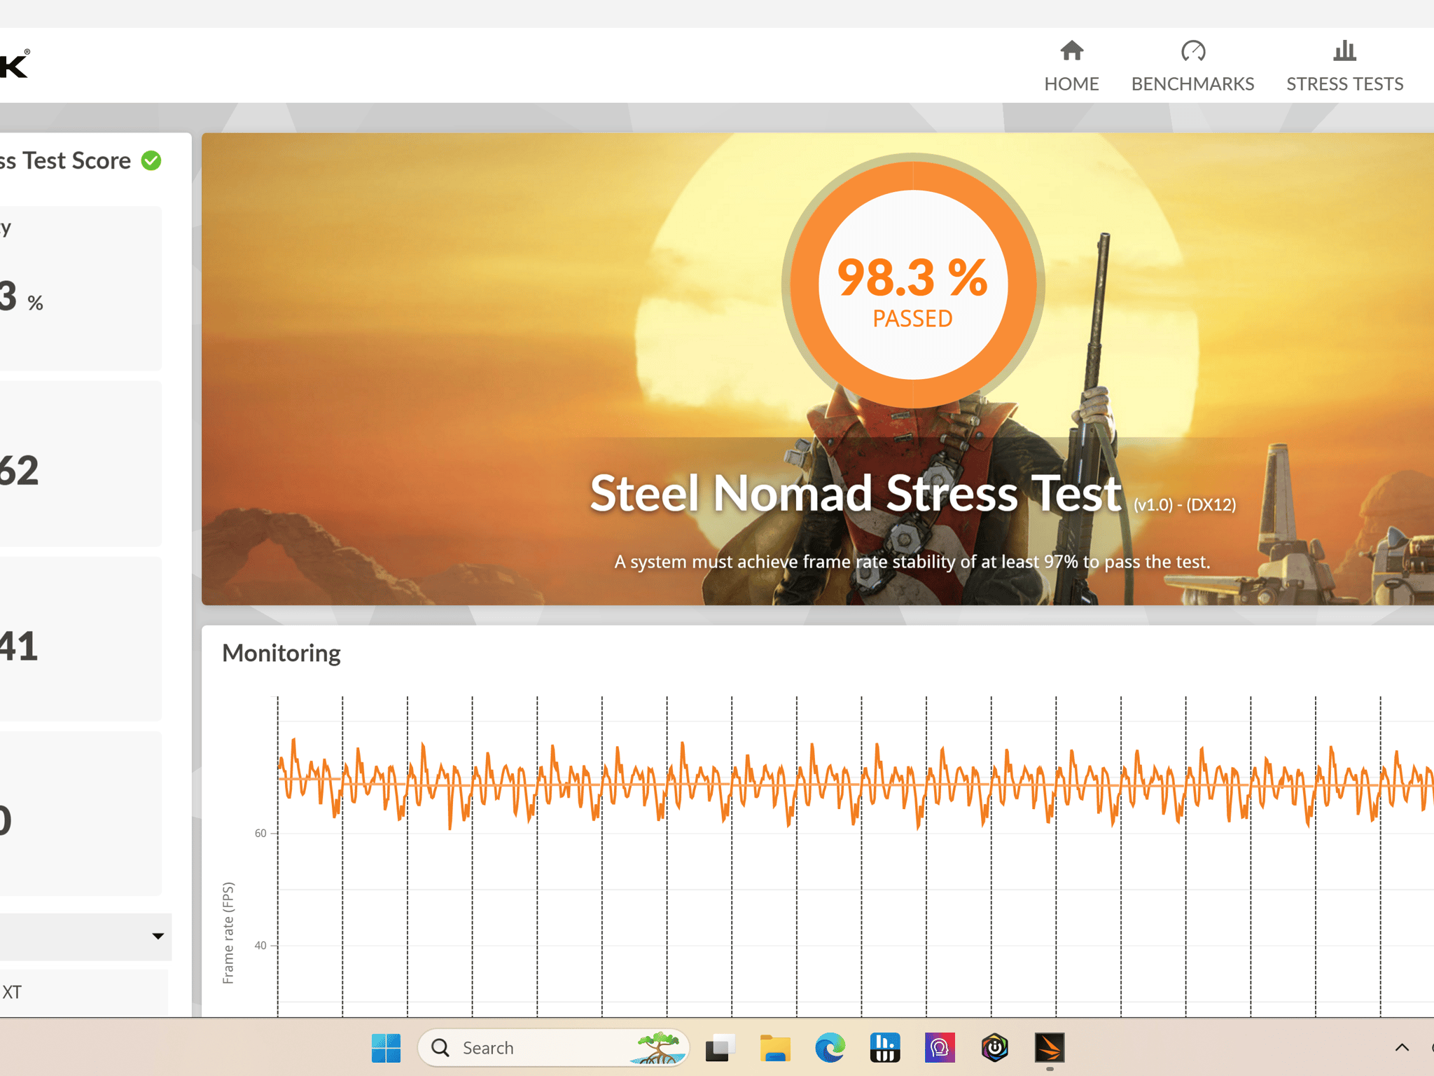1434x1076 pixels.
Task: Show hidden system tray icons
Action: pos(1402,1048)
